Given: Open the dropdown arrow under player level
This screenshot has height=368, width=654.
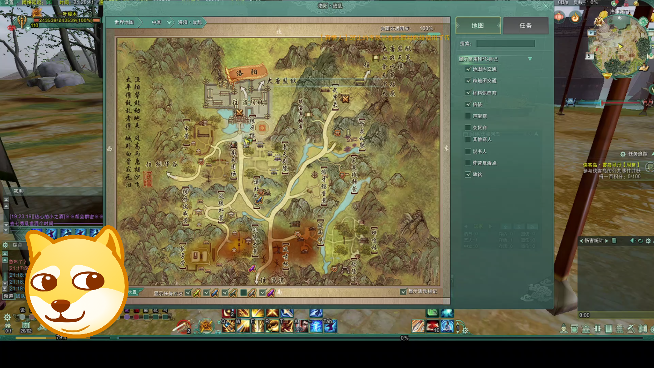Looking at the screenshot, I should tap(27, 28).
